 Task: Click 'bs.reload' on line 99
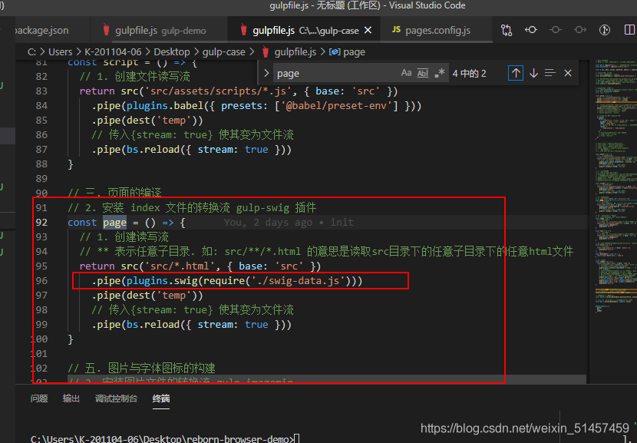pos(153,325)
